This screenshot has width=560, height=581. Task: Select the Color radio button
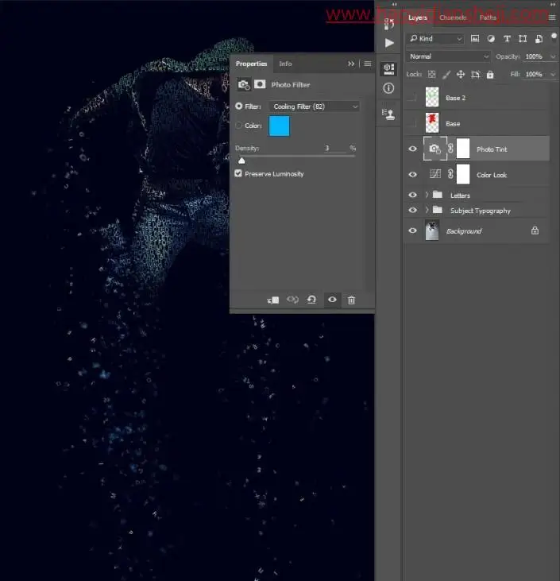pos(239,126)
